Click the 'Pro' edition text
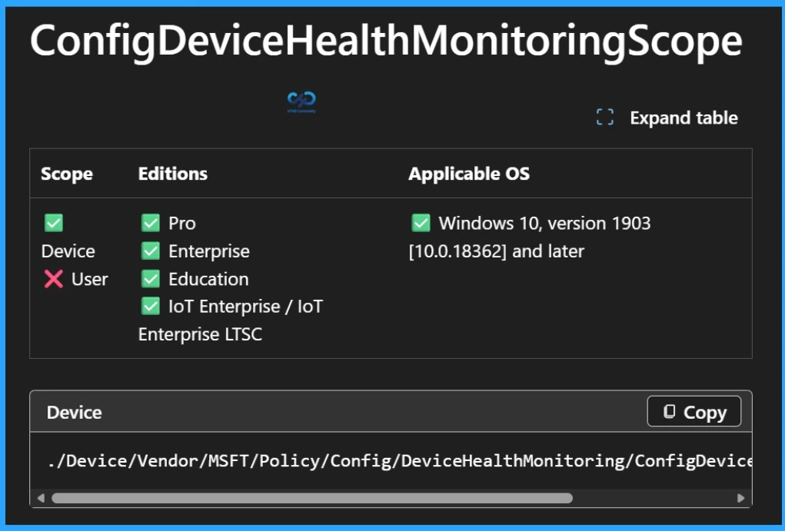The width and height of the screenshot is (785, 531). click(182, 223)
